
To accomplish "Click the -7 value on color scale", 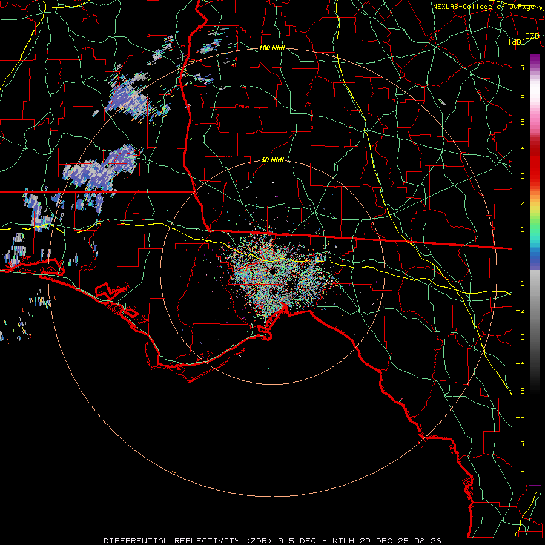I will pyautogui.click(x=520, y=444).
